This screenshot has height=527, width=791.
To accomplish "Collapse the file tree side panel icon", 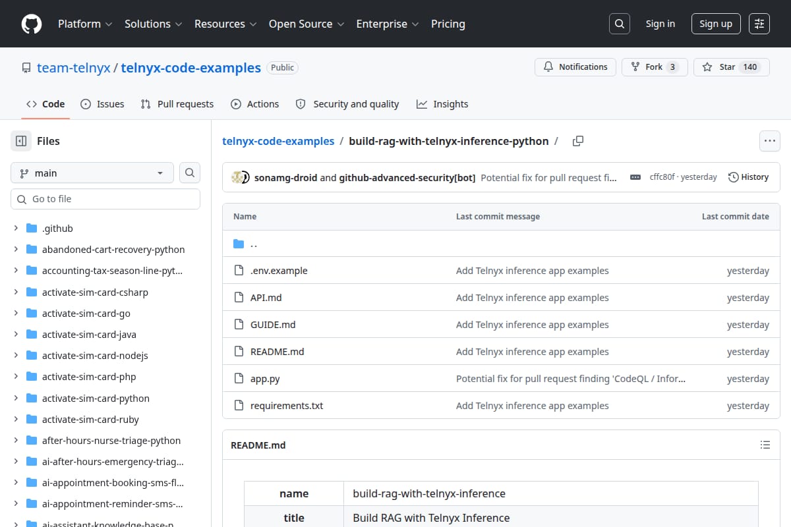I will (21, 141).
